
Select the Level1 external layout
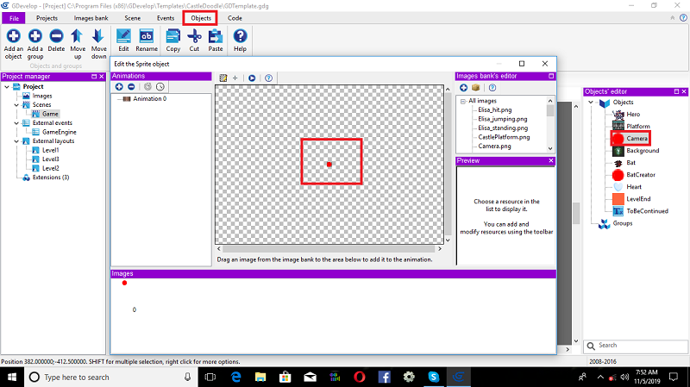coord(51,150)
